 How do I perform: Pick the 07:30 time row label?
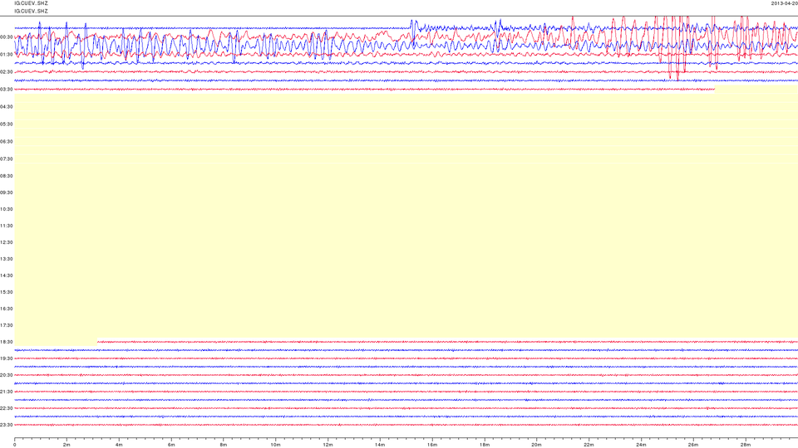(x=7, y=159)
